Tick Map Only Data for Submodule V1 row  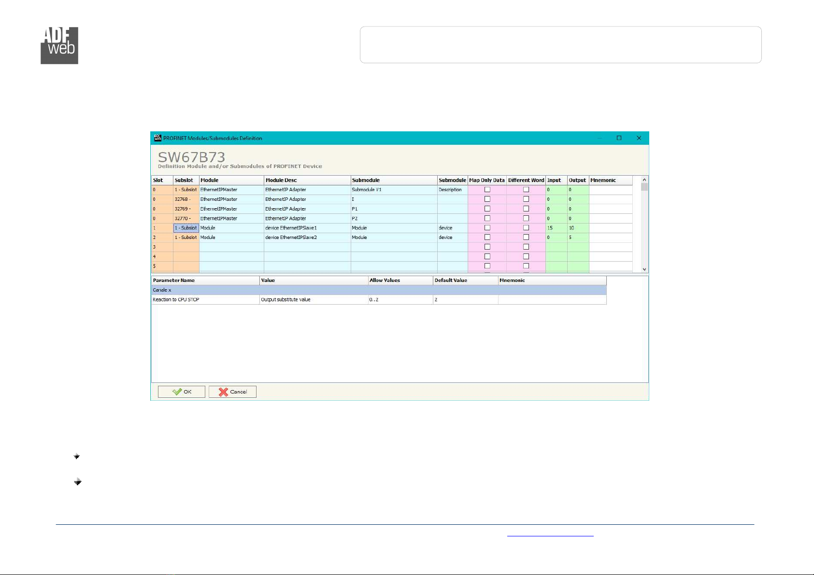click(487, 190)
